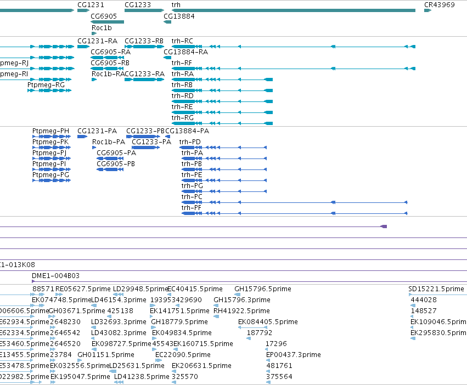Select the Roc1b-PA protein label

point(109,141)
